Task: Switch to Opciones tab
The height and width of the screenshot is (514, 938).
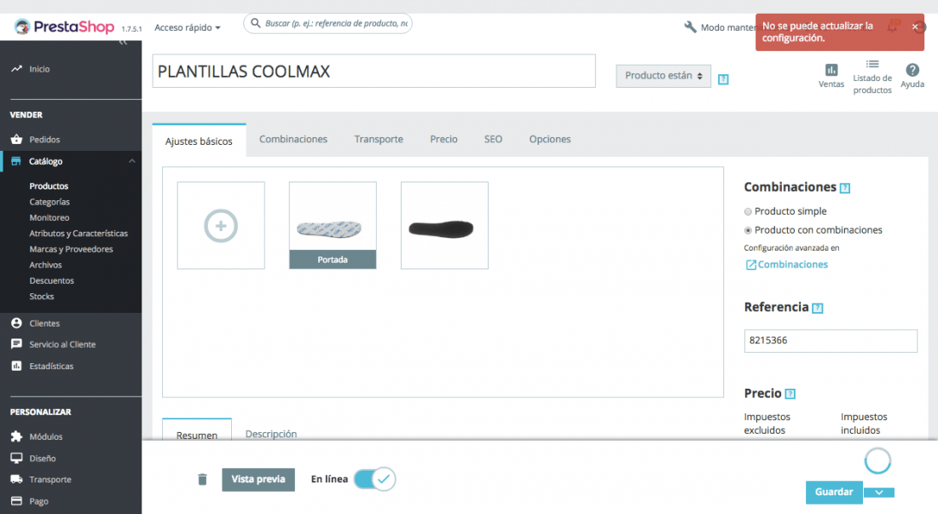Action: (550, 139)
